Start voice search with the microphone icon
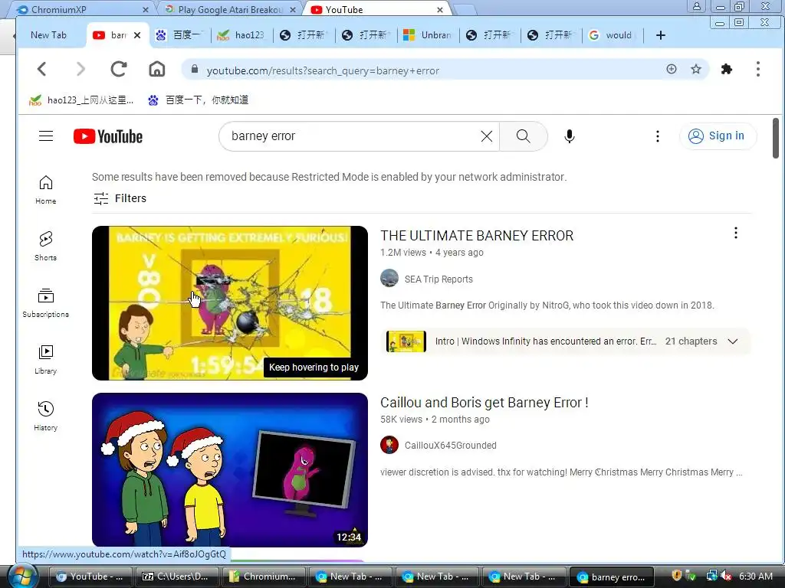 tap(570, 136)
